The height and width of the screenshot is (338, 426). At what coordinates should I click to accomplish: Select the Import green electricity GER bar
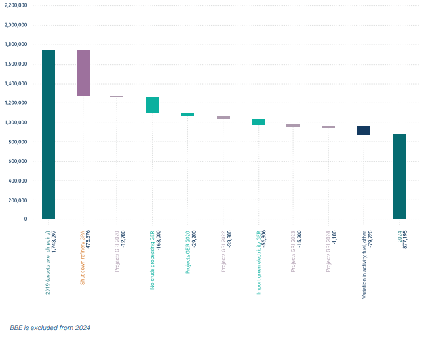click(x=259, y=122)
